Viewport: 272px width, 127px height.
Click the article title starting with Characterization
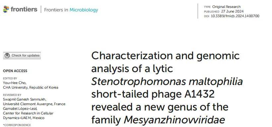(167, 88)
